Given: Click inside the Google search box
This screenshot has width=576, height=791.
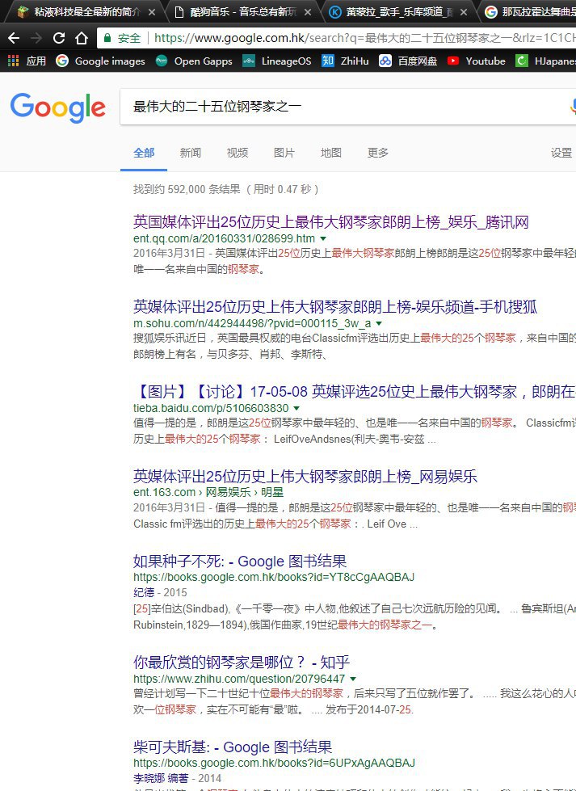Looking at the screenshot, I should coord(339,107).
